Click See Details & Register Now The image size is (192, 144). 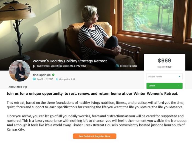point(95,136)
